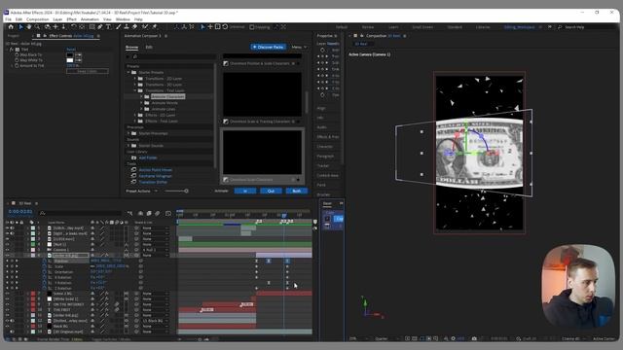Click the Discover Packs button
The width and height of the screenshot is (623, 350).
pyautogui.click(x=269, y=47)
